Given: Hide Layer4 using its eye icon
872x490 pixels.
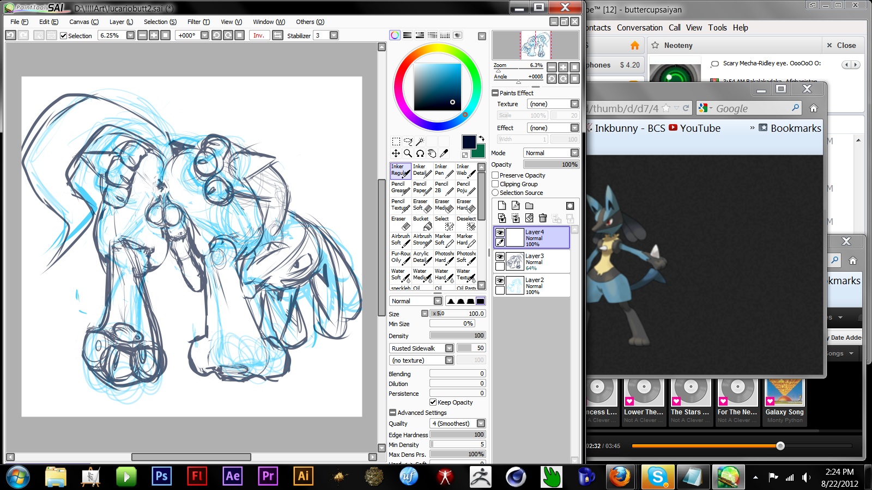Looking at the screenshot, I should [x=500, y=232].
